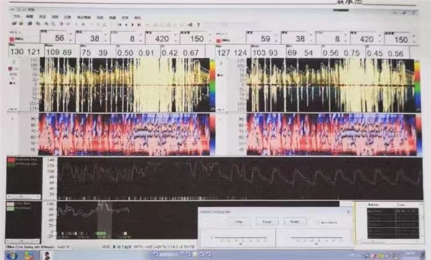Image resolution: width=431 pixels, height=260 pixels.
Task: Click the question mark help icon
Action: pos(198,25)
